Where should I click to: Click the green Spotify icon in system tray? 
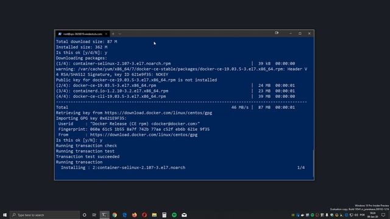(x=312, y=215)
